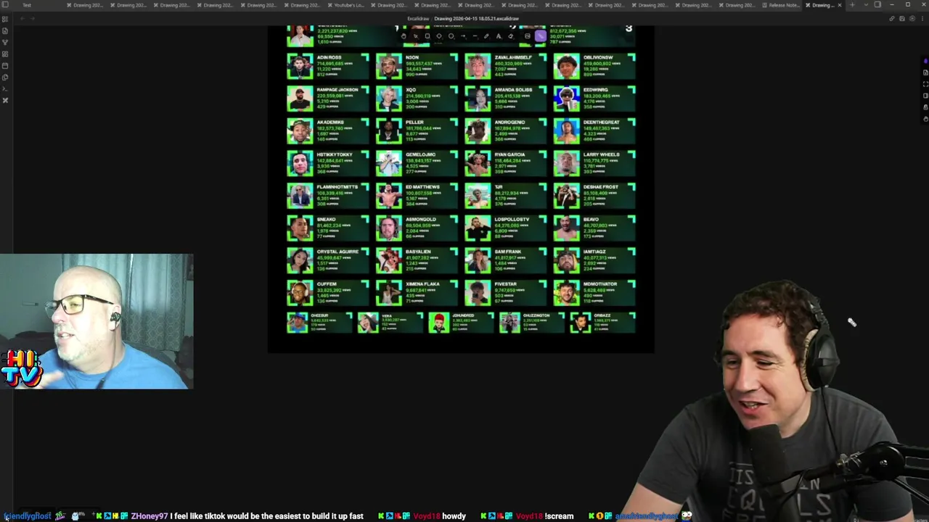
Task: Open graph view icon in left ribbon
Action: (5, 42)
